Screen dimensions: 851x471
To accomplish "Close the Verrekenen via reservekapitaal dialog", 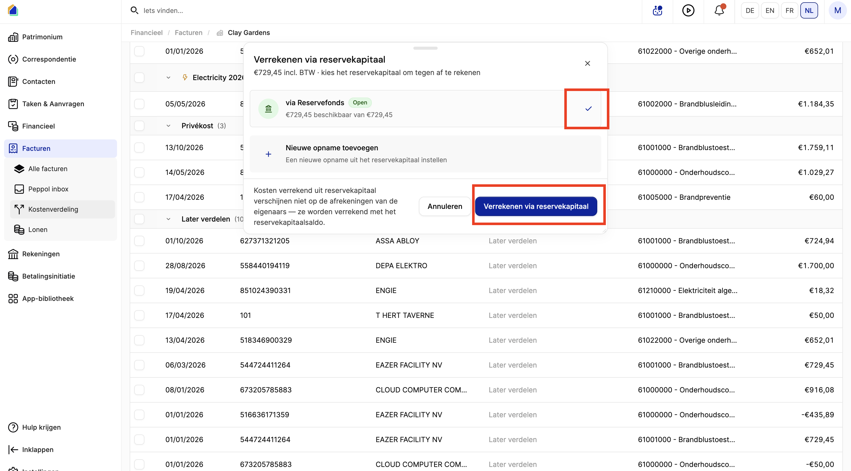I will [587, 63].
